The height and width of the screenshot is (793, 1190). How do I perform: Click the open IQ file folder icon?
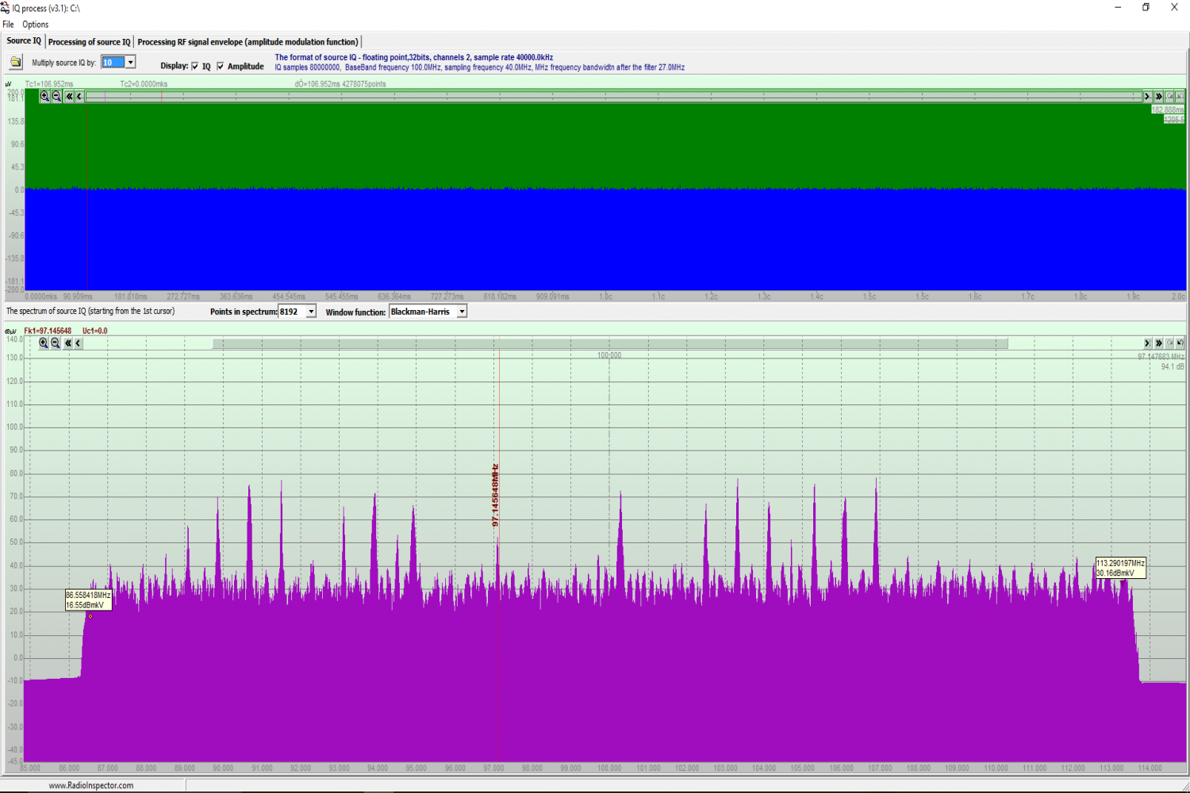[x=16, y=62]
